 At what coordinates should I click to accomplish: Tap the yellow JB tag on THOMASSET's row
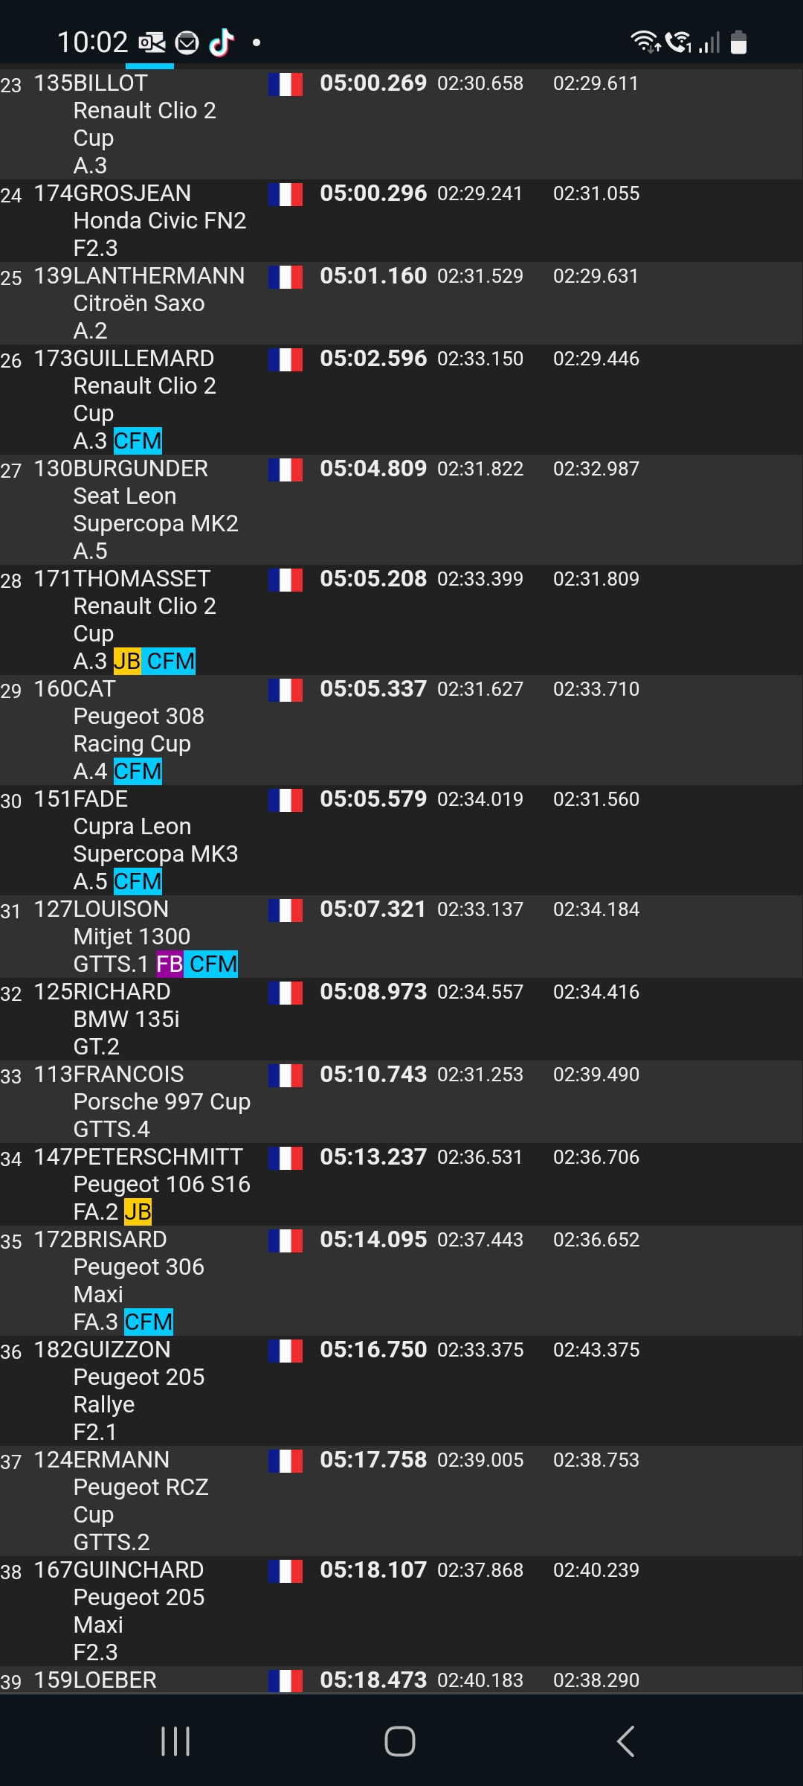(x=126, y=661)
